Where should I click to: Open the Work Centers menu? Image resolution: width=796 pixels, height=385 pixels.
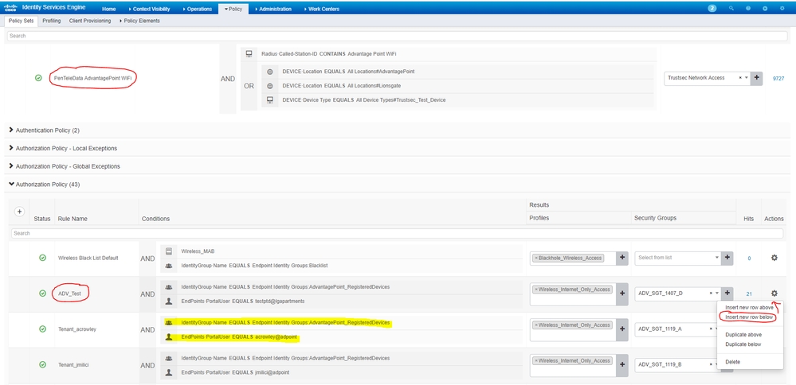point(321,9)
